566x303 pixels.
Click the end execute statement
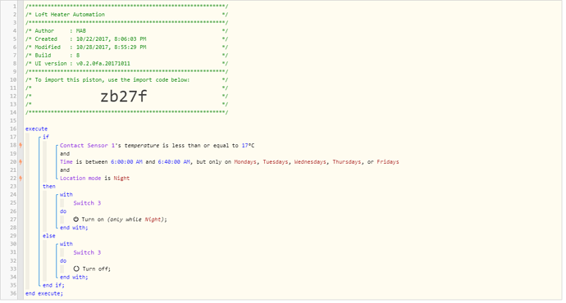(44, 293)
